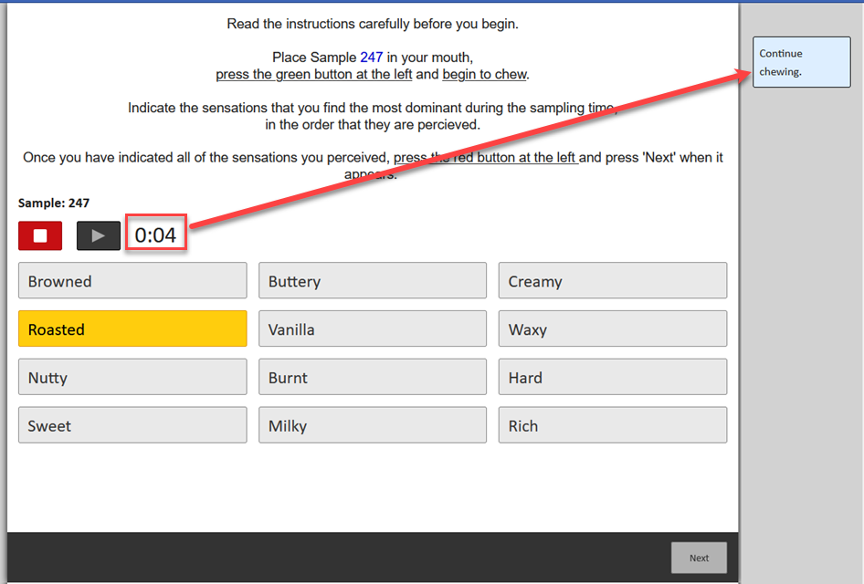864x584 pixels.
Task: Select the Creamy attribute
Action: 613,281
